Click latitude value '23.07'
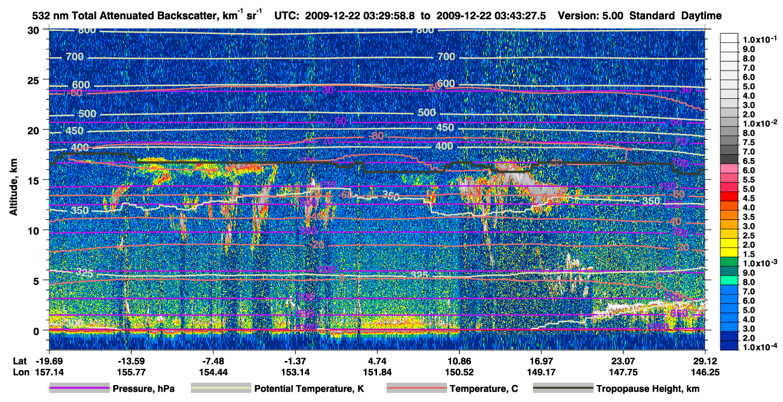783x402 pixels. pyautogui.click(x=623, y=360)
